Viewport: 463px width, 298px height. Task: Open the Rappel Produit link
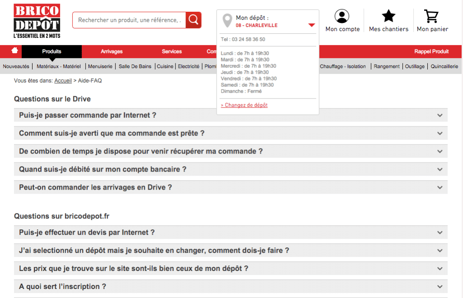pyautogui.click(x=431, y=51)
